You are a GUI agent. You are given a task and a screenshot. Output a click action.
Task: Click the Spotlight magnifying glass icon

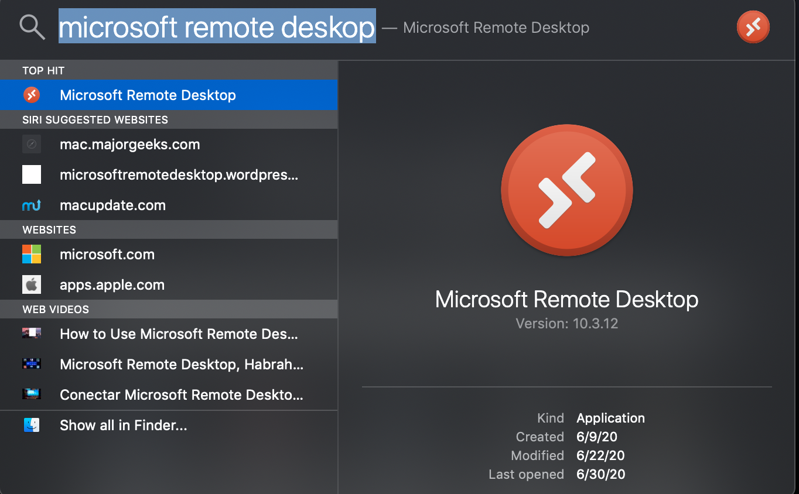[x=32, y=27]
